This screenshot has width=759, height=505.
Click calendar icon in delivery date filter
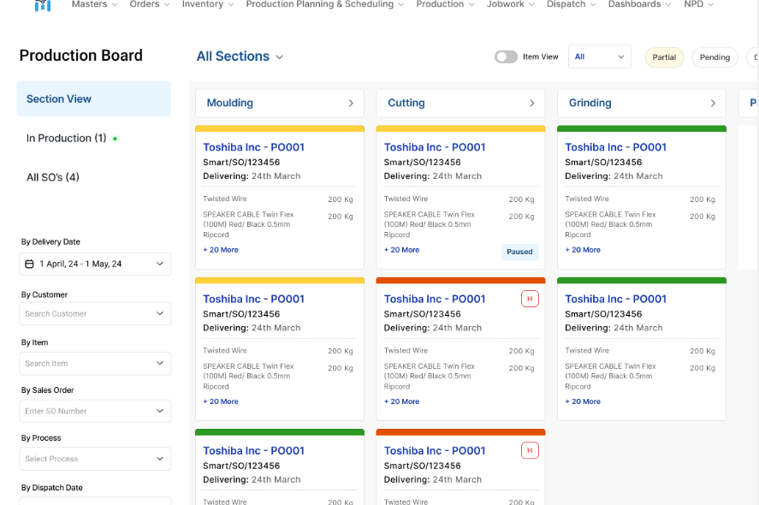point(29,264)
